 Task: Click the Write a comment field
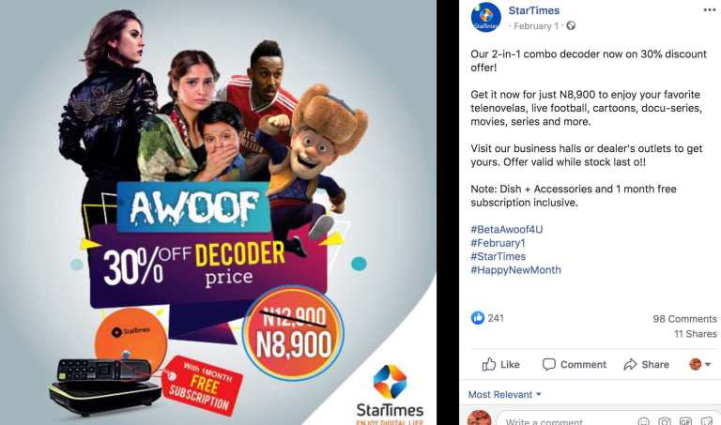pyautogui.click(x=565, y=420)
